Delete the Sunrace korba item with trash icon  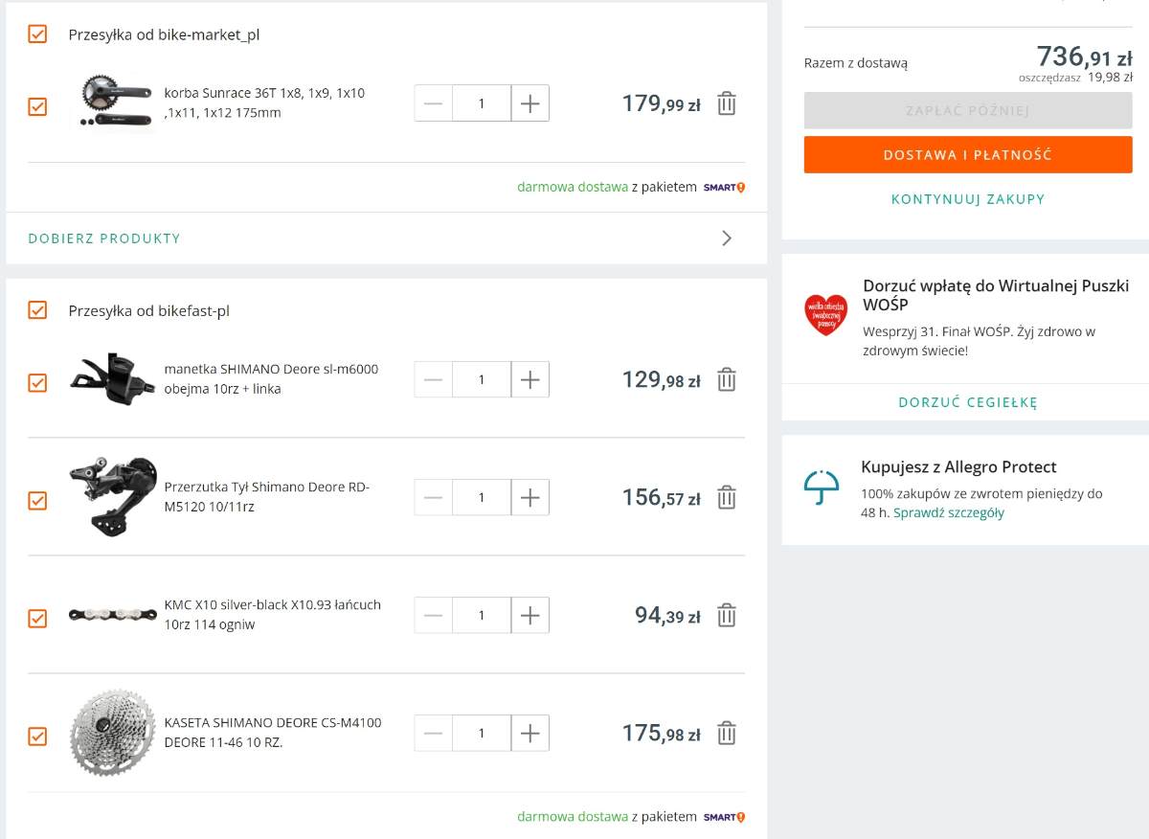[727, 103]
